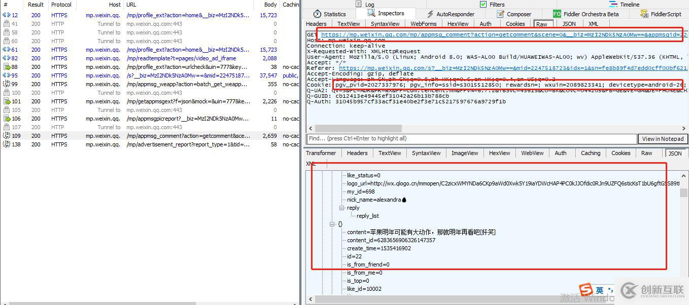This screenshot has height=305, width=689.
Task: Select the create_time=1535416902 node
Action: click(379, 248)
